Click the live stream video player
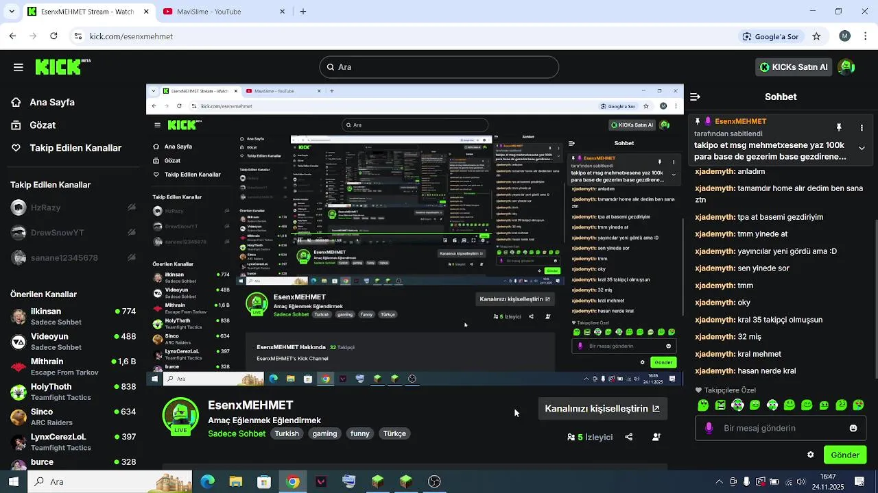 [415, 235]
